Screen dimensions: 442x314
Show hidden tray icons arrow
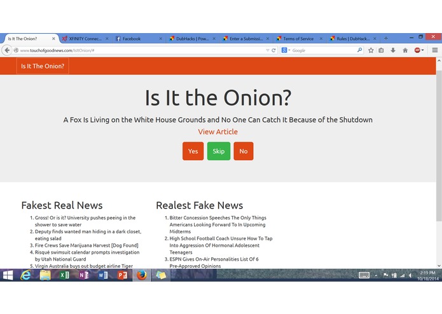pyautogui.click(x=376, y=275)
